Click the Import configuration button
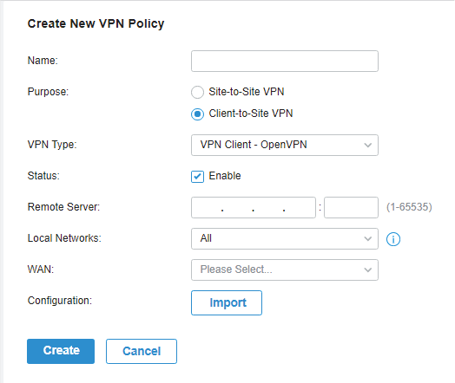 point(227,302)
